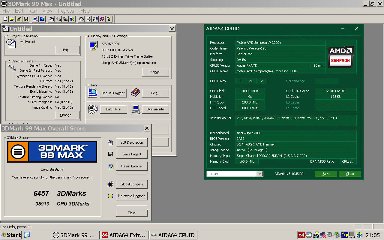384x240 pixels.
Task: Click the Help... button in Run section
Action: pos(155,93)
